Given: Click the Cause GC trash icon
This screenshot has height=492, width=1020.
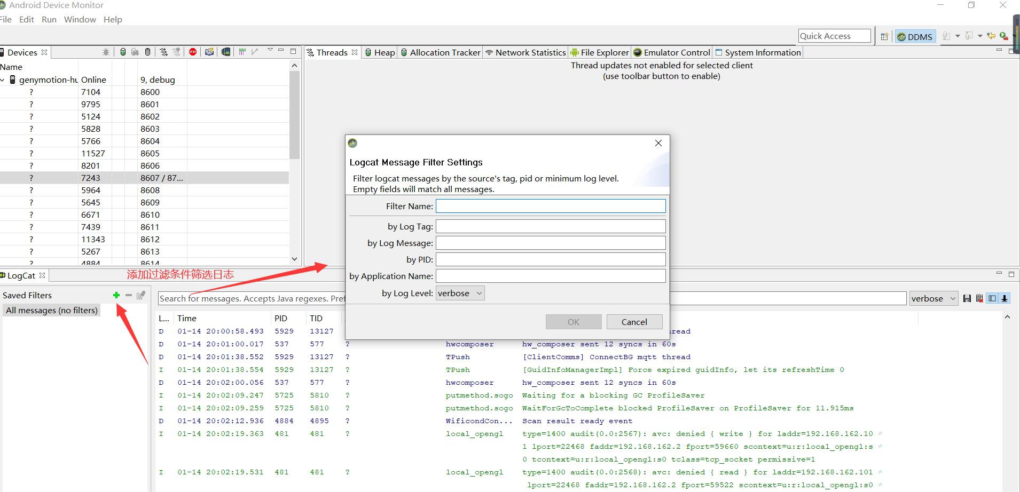Looking at the screenshot, I should click(x=148, y=52).
